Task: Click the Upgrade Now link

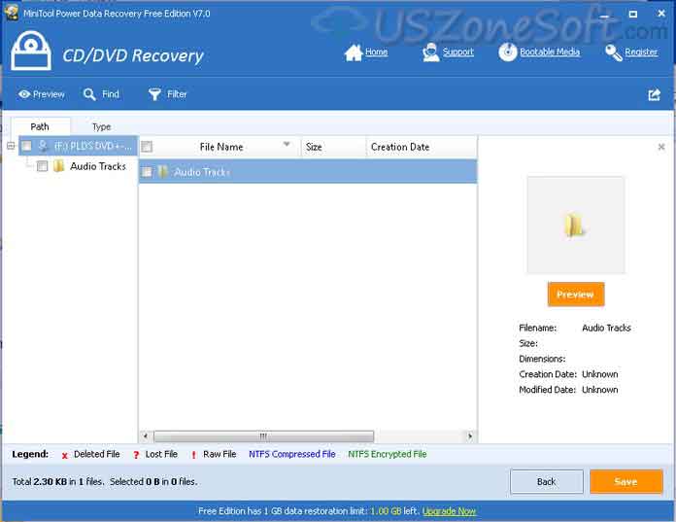Action: (x=449, y=511)
